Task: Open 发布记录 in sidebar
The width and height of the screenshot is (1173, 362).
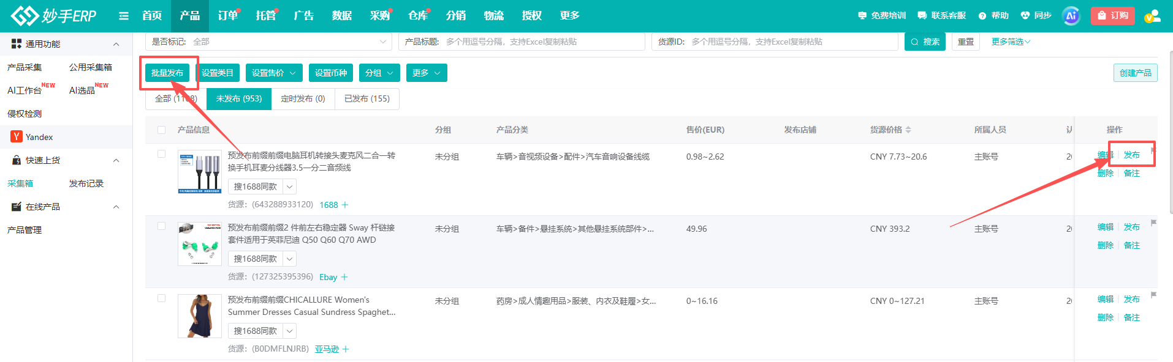Action: [86, 183]
